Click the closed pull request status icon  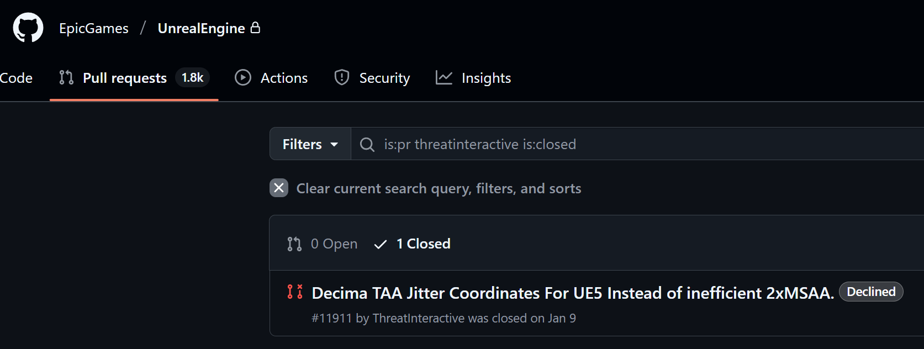(295, 292)
